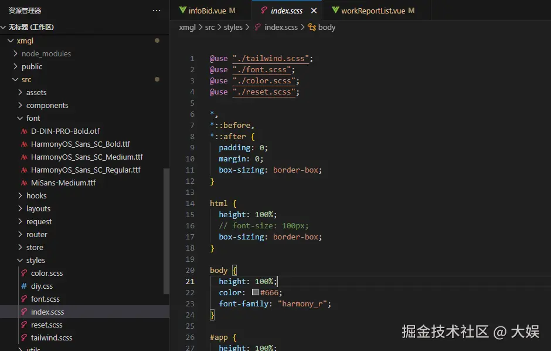Expand the assets folder
The image size is (551, 351).
point(20,92)
